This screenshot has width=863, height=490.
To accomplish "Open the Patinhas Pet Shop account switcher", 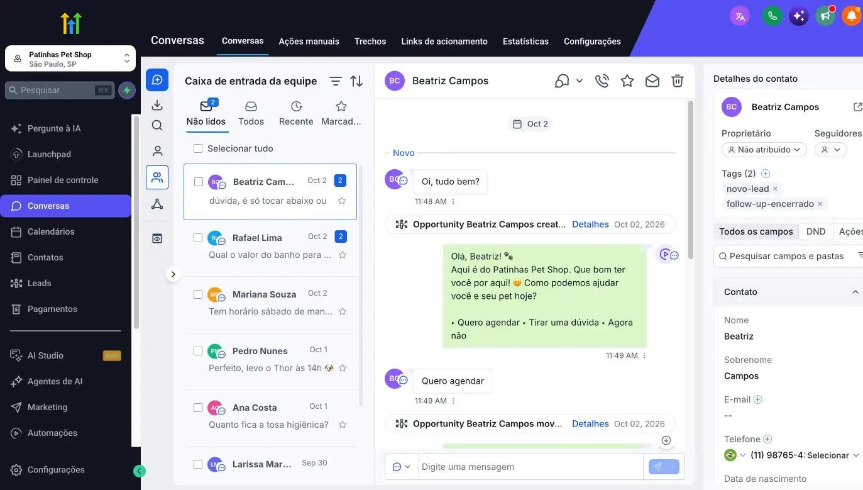I will point(70,58).
